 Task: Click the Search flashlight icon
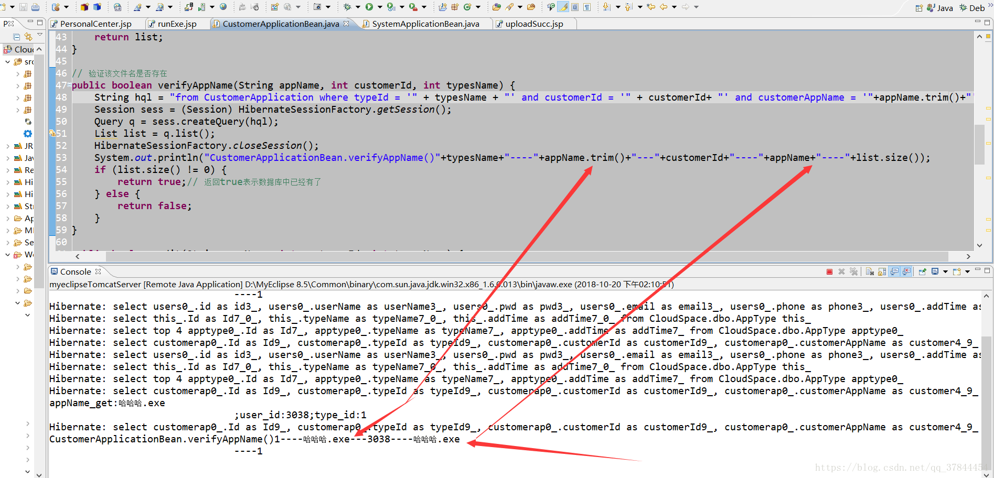point(509,7)
